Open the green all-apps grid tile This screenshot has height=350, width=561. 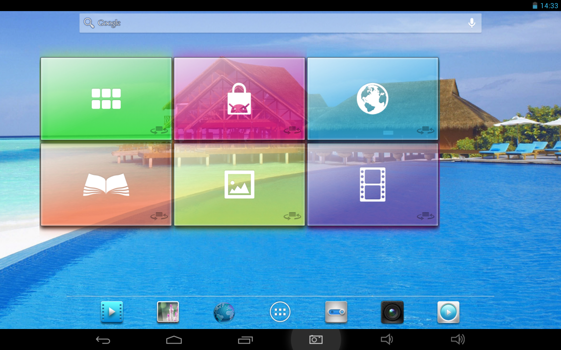106,99
